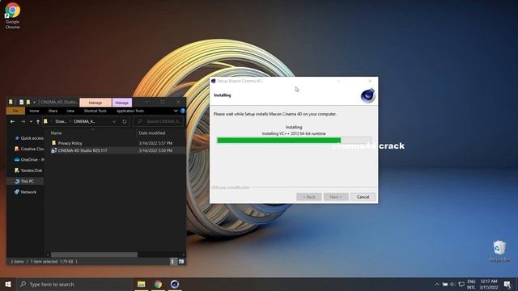Open the volume control in tray
Viewport: 518px width, 291px height.
click(453, 284)
